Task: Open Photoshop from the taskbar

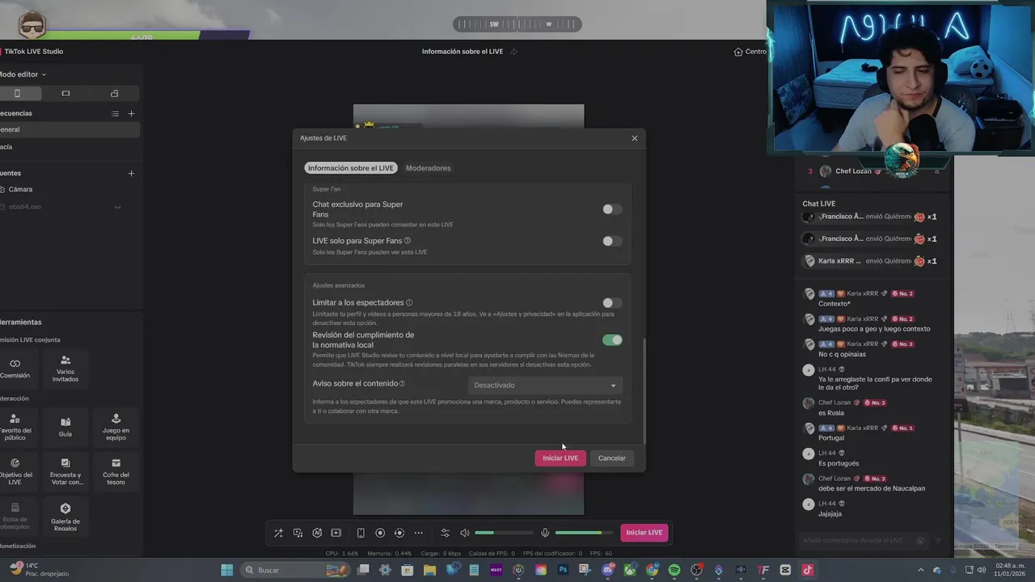Action: (x=564, y=570)
